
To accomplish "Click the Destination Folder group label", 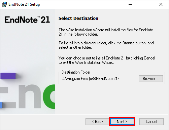I will [x=76, y=72].
